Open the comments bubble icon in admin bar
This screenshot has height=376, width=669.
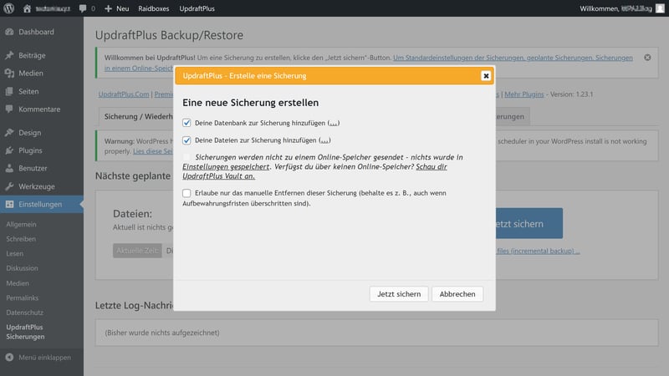point(83,8)
